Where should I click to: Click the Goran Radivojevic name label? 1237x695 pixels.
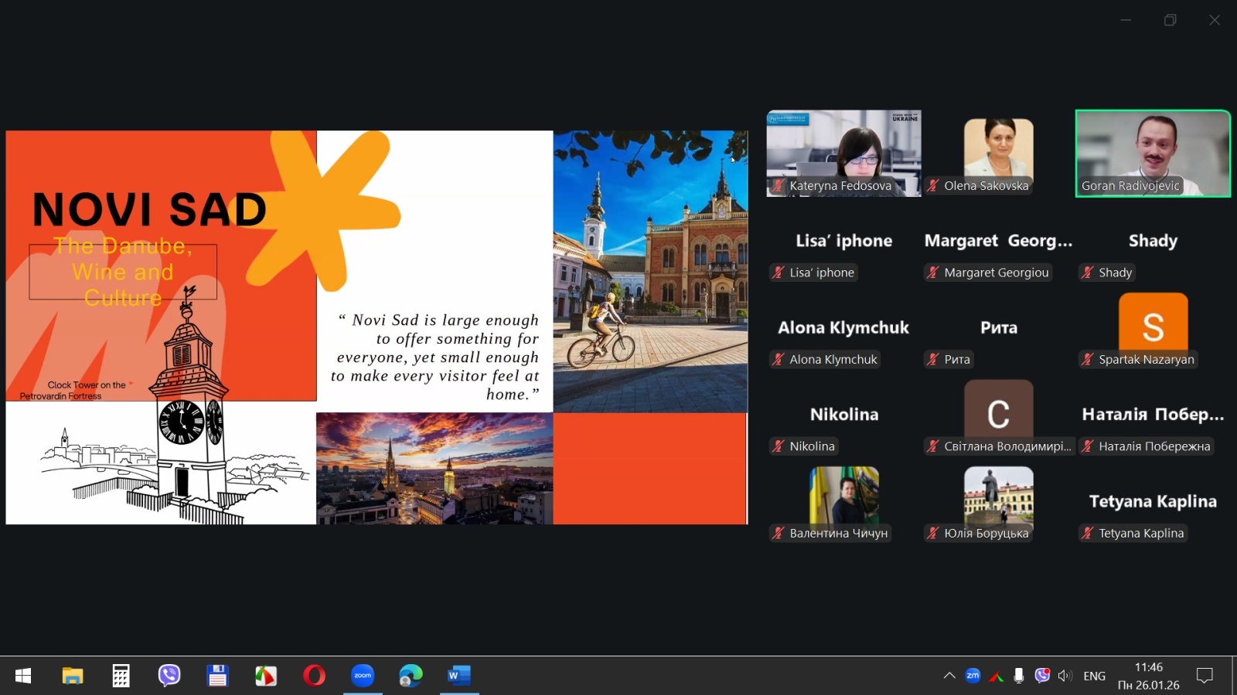click(x=1130, y=185)
